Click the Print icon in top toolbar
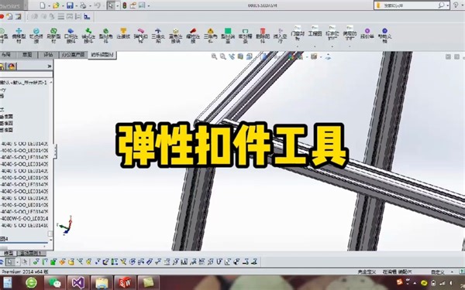 tap(83, 5)
